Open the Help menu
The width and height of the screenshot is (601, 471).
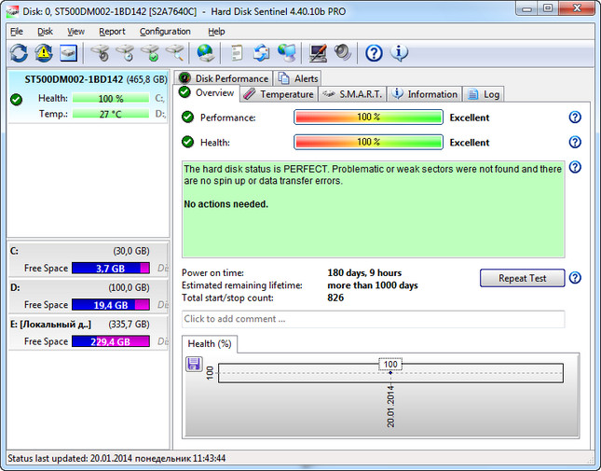tap(216, 32)
